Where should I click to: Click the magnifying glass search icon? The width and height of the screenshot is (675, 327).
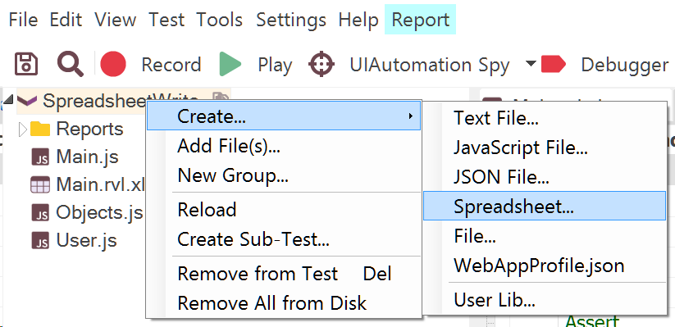coord(71,65)
